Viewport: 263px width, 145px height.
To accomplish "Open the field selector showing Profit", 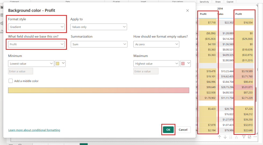I will (x=36, y=44).
